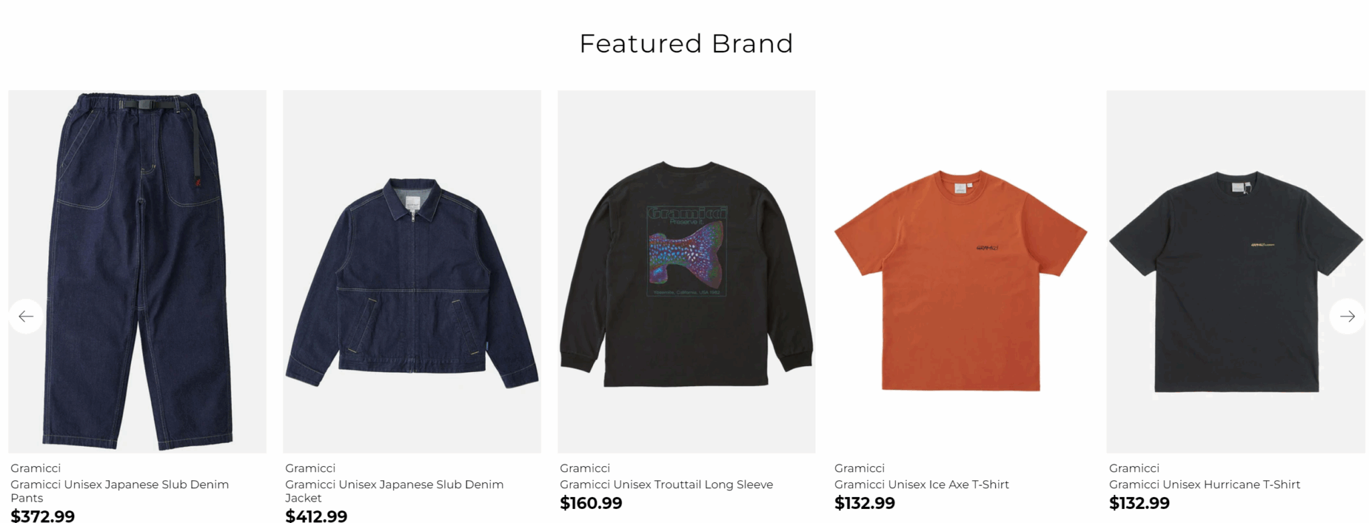Click Gramicci brand label above Trouttail Long Sleeve
Image resolution: width=1369 pixels, height=523 pixels.
[585, 468]
